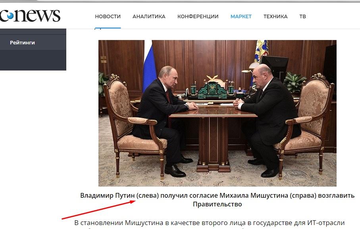
Task: Click the red arrow annotation
Action: click(x=99, y=210)
